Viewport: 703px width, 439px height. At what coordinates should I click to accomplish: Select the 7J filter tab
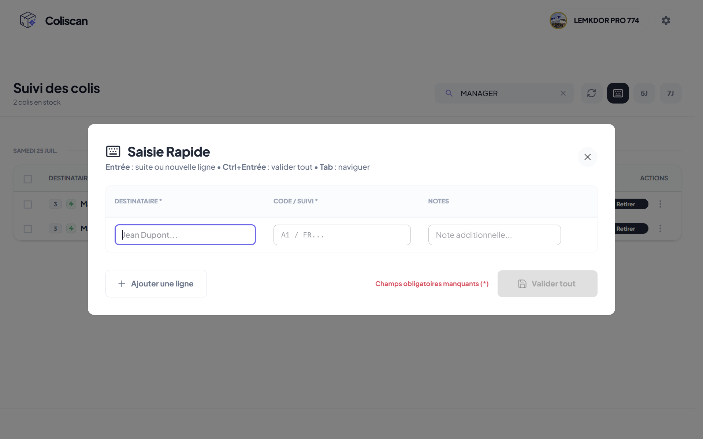tap(670, 93)
